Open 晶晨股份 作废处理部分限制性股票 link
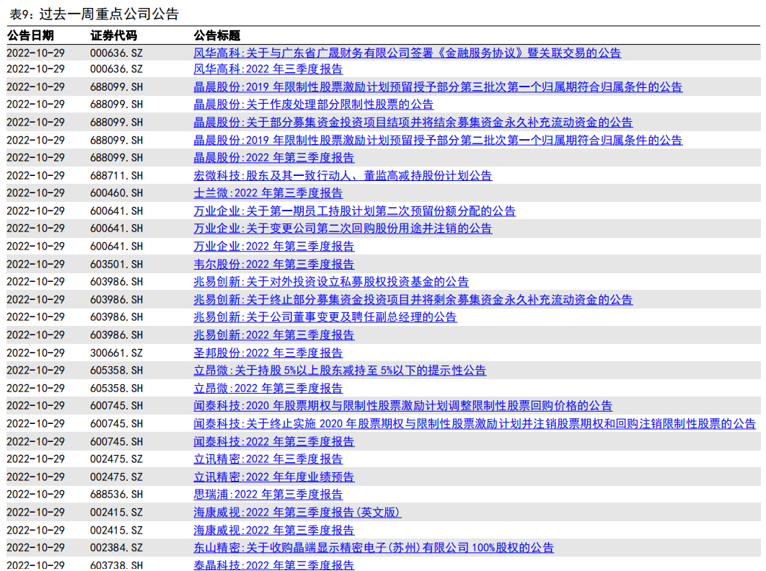 (x=313, y=105)
